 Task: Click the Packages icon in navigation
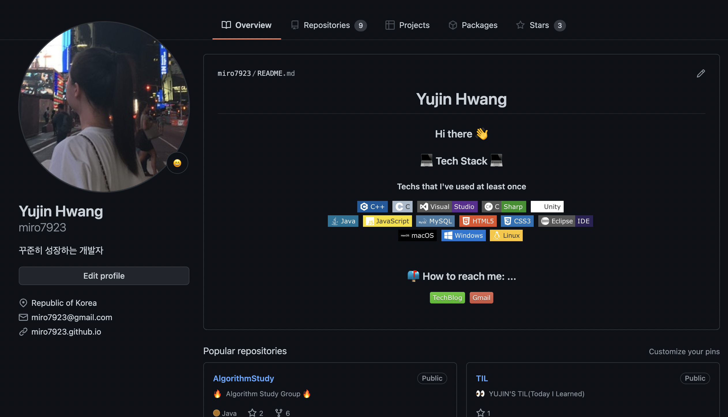point(452,25)
